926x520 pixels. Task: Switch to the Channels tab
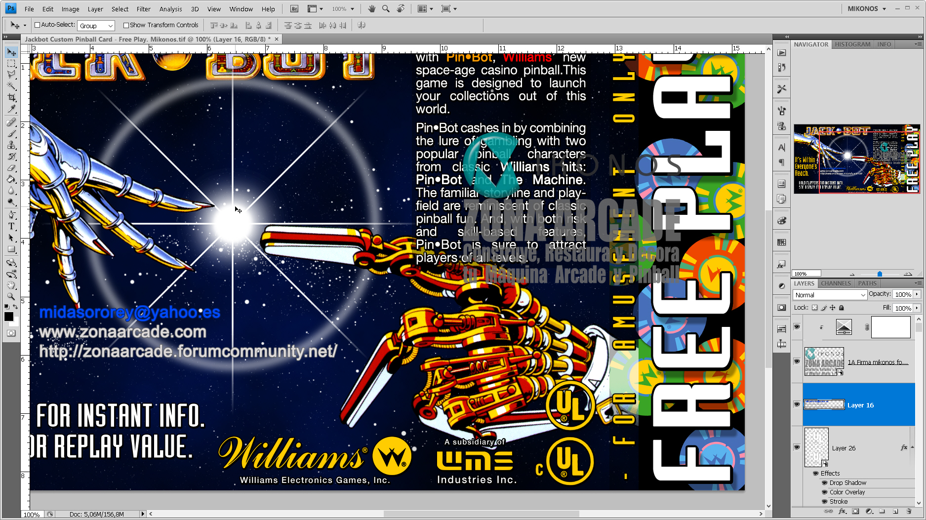(836, 283)
